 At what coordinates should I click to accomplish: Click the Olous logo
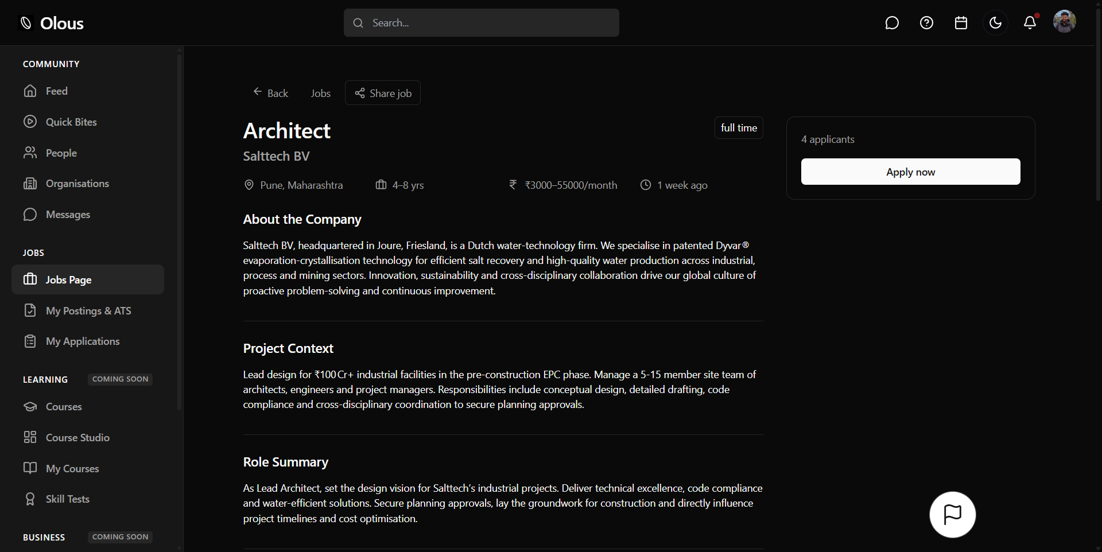[x=52, y=24]
